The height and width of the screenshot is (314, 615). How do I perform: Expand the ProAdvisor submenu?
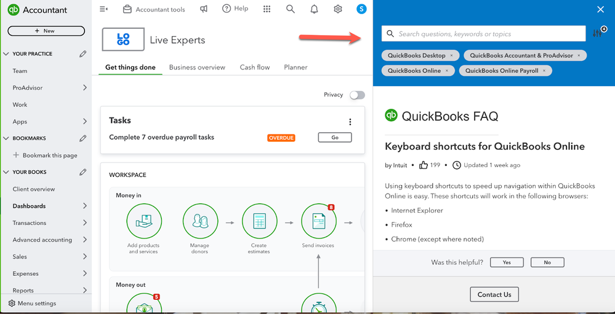point(84,88)
